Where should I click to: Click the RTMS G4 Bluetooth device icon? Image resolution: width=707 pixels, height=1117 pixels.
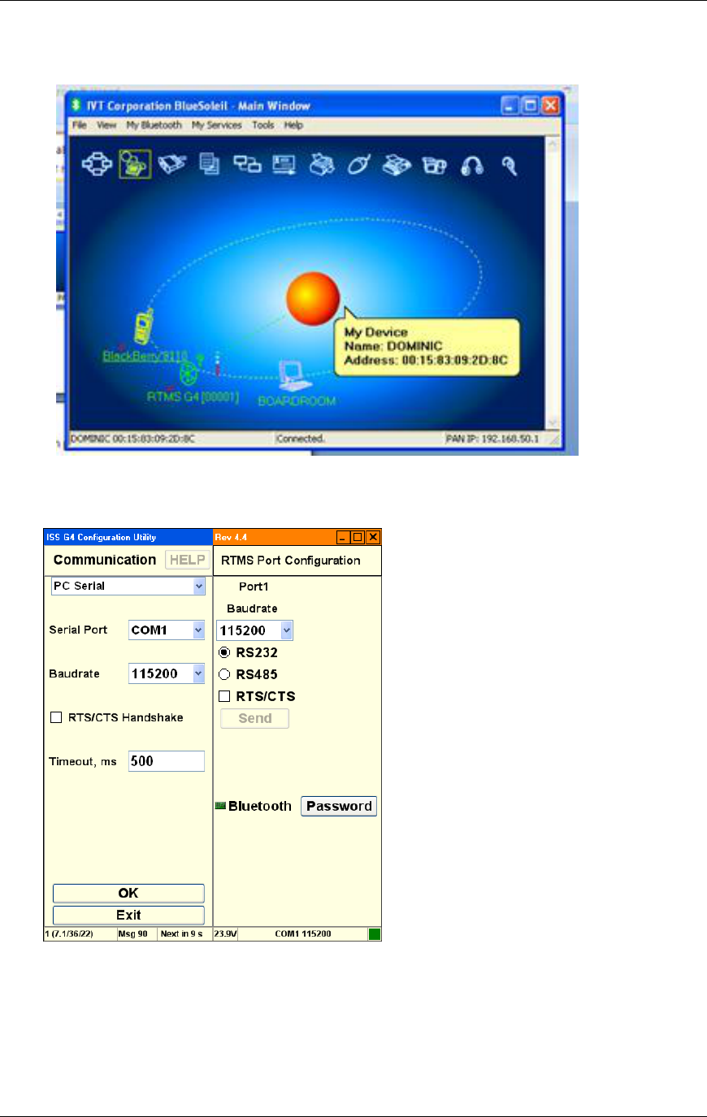(189, 373)
